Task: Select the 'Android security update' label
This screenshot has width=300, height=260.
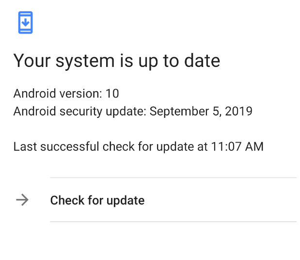Action: (x=80, y=111)
